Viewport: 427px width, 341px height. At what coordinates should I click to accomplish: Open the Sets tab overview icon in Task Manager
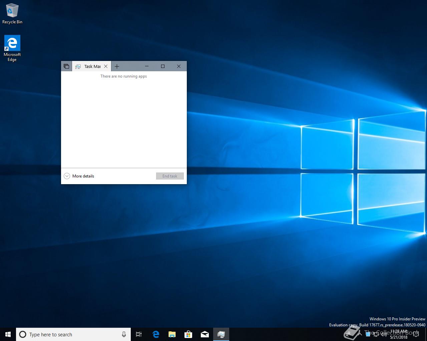[x=66, y=66]
